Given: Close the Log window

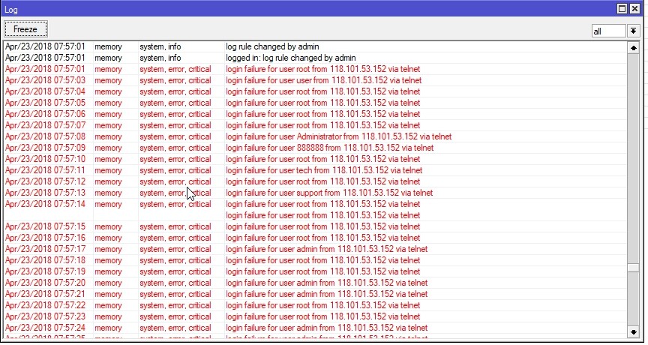Looking at the screenshot, I should [635, 8].
